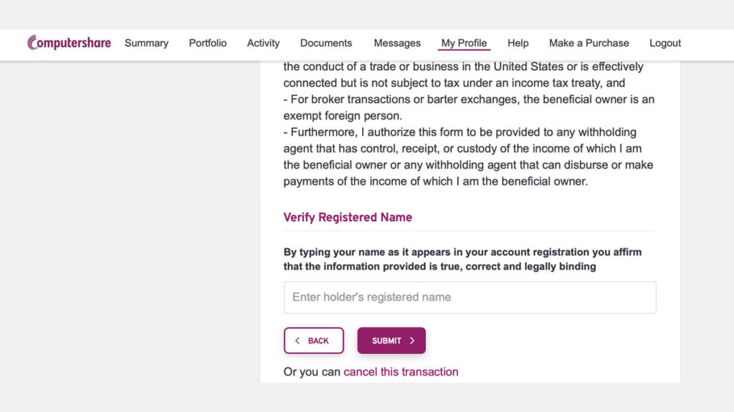Click the bold affirmation statement text
The width and height of the screenshot is (734, 412).
(462, 259)
